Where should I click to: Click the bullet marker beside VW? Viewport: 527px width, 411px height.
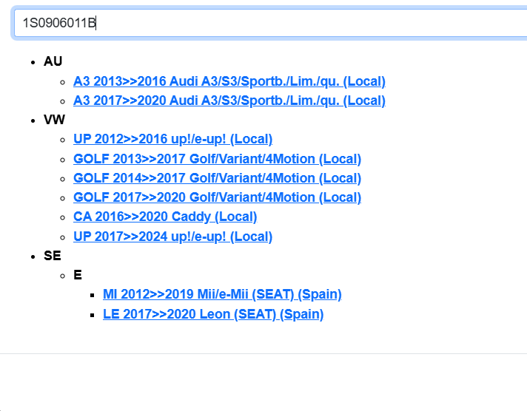[x=33, y=120]
